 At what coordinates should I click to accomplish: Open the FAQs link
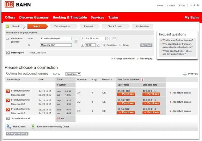pos(182,6)
